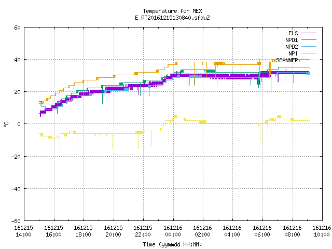Click the x-axis label 161216 02:00

click(203, 231)
